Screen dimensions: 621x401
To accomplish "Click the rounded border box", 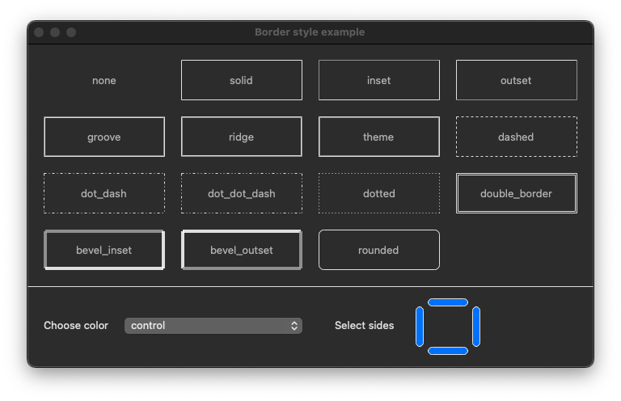I will [379, 250].
